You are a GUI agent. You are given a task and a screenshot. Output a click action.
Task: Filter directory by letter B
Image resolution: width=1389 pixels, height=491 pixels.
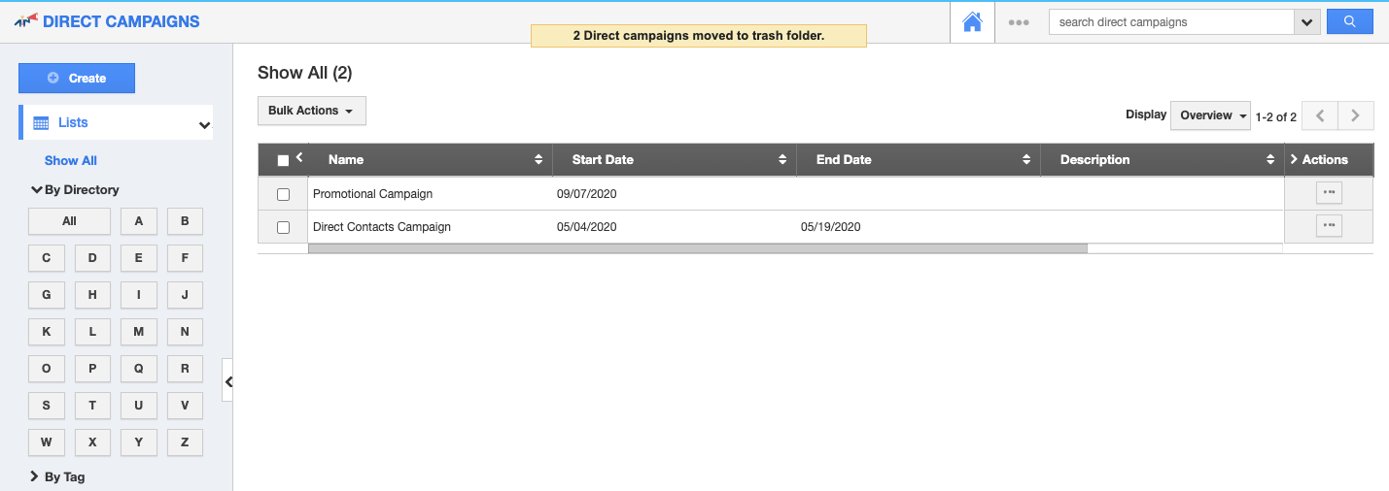185,221
